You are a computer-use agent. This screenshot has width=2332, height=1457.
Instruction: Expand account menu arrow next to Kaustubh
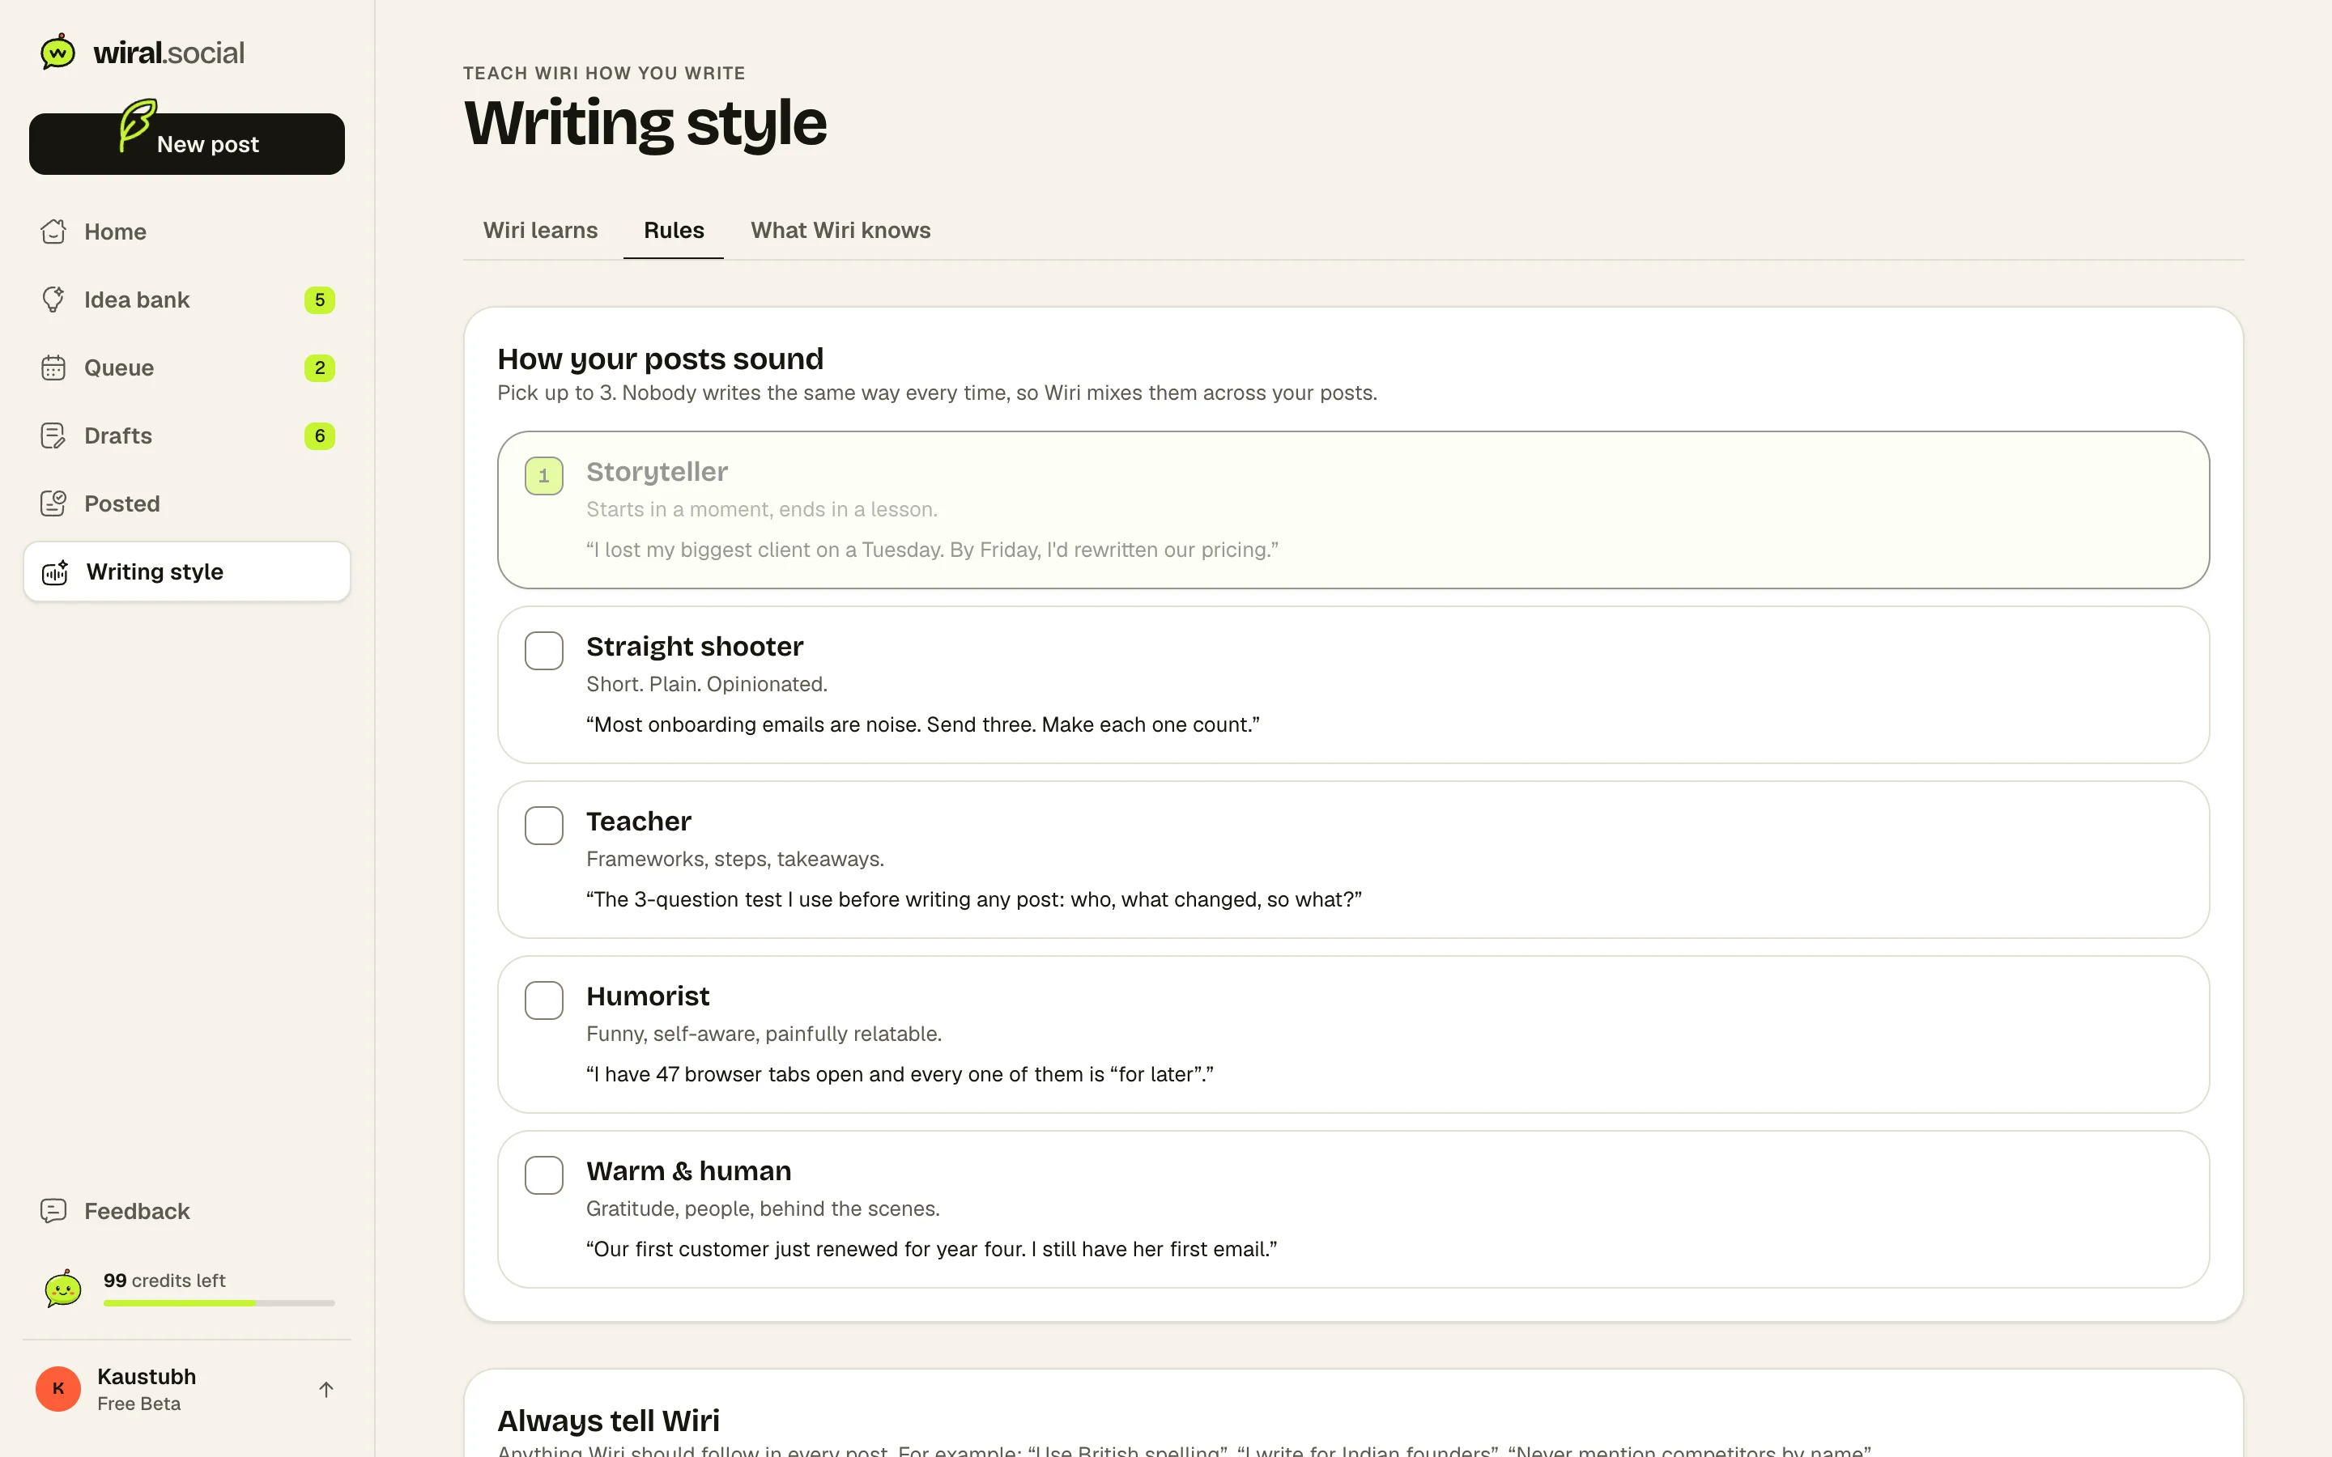pyautogui.click(x=326, y=1390)
